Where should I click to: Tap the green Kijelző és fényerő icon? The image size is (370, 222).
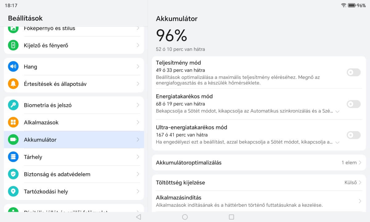[x=13, y=45]
